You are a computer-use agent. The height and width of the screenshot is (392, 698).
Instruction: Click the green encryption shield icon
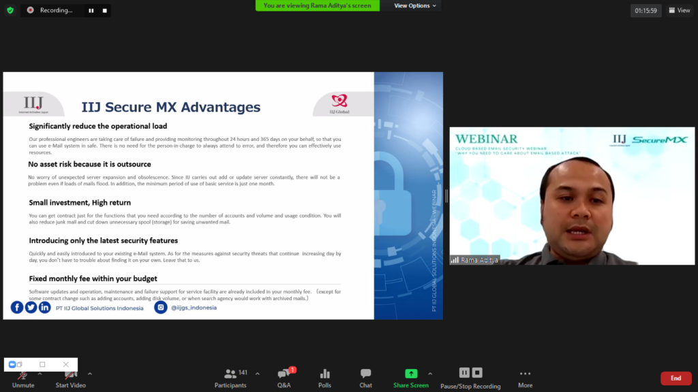click(10, 10)
